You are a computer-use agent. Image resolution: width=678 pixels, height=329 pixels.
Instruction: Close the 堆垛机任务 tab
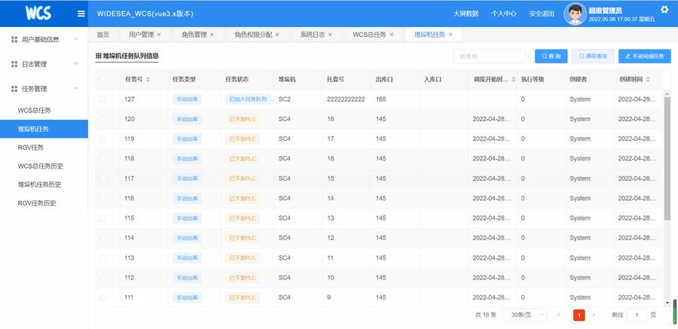450,35
